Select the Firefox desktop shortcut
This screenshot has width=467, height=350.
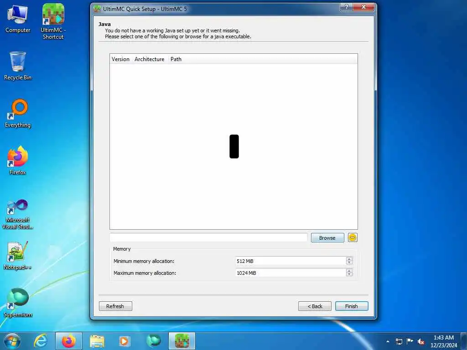click(x=18, y=160)
